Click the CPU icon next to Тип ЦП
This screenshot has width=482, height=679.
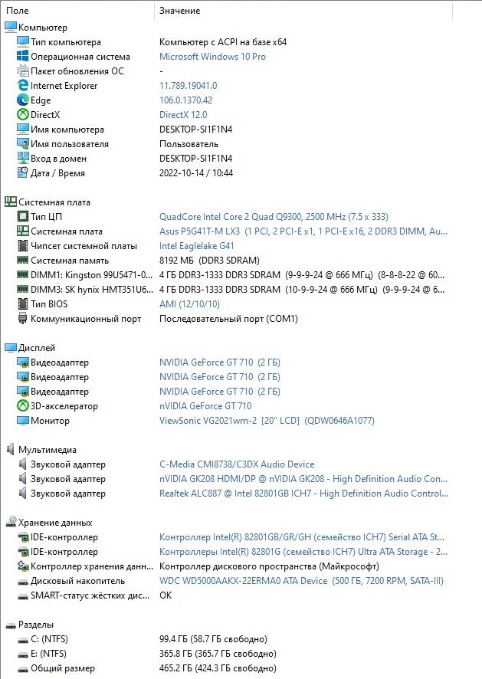(23, 217)
